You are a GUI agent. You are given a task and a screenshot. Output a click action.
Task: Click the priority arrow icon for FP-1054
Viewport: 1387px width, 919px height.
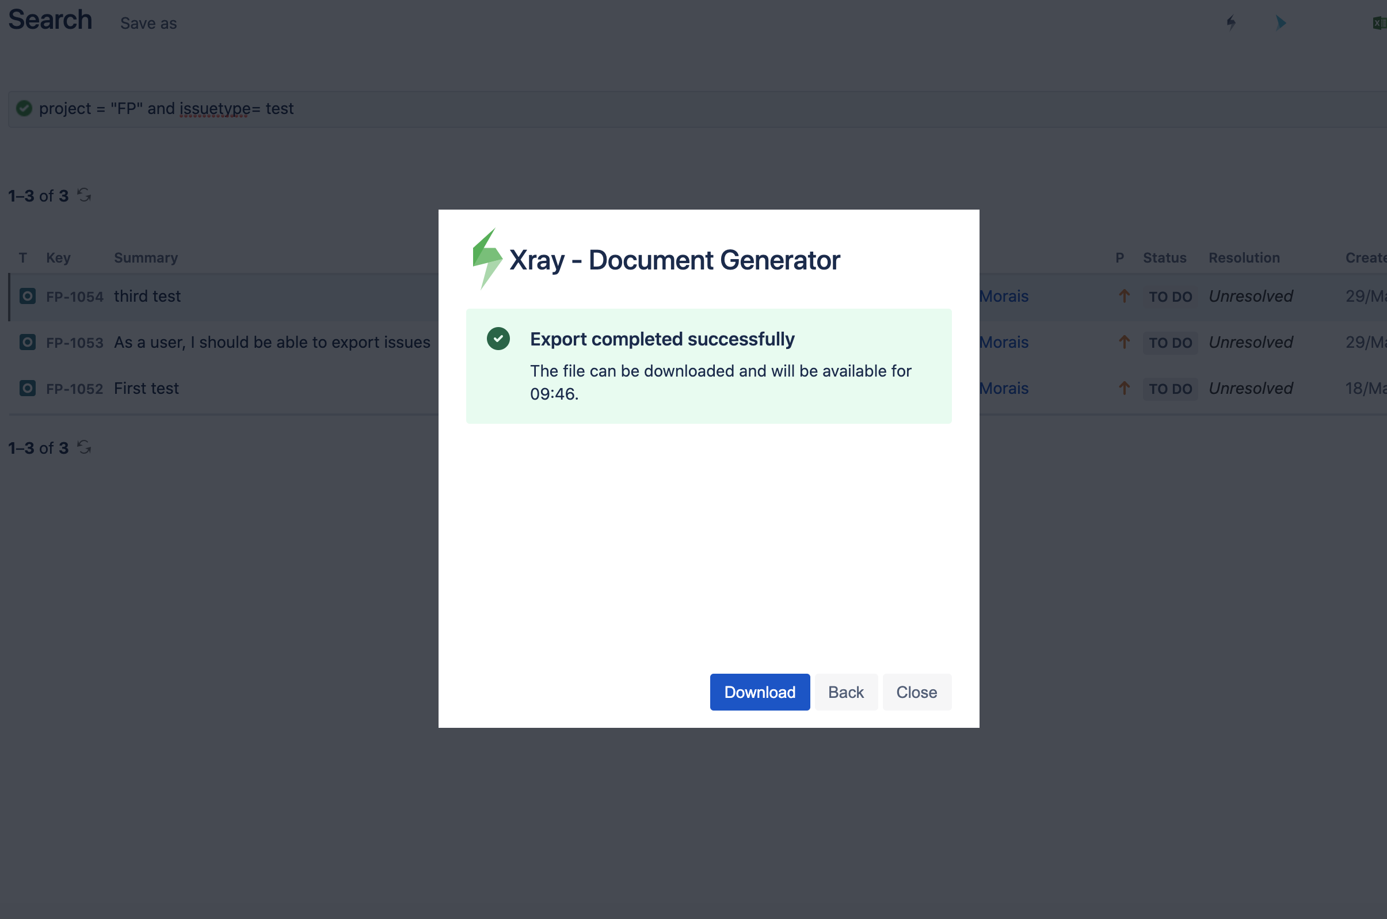[1124, 296]
